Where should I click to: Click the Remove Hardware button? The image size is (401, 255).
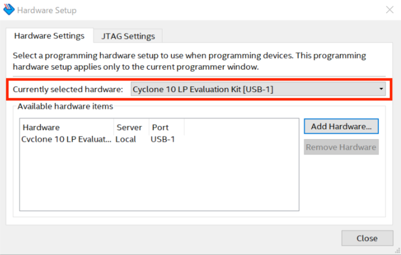(341, 147)
